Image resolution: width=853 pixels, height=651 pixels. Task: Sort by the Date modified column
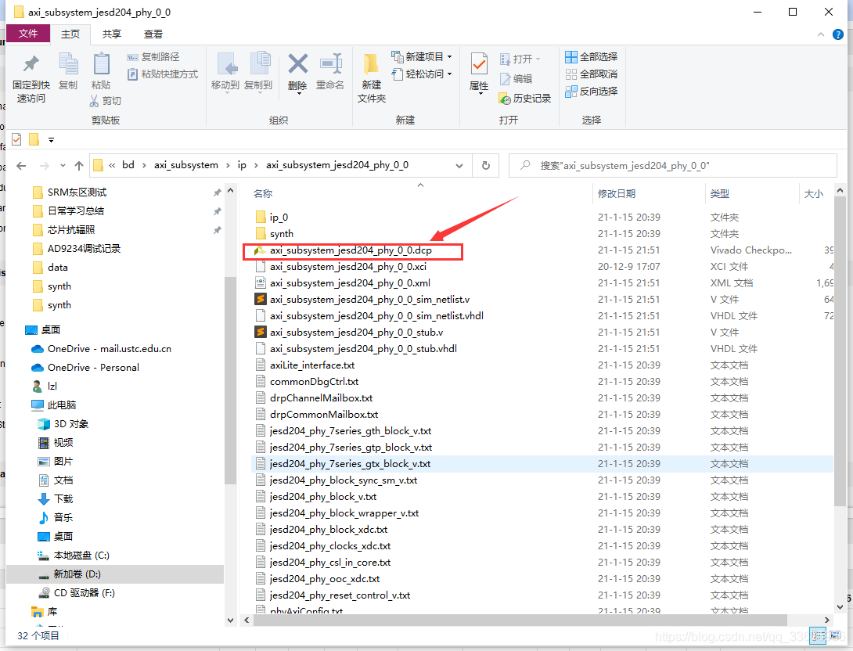[617, 193]
